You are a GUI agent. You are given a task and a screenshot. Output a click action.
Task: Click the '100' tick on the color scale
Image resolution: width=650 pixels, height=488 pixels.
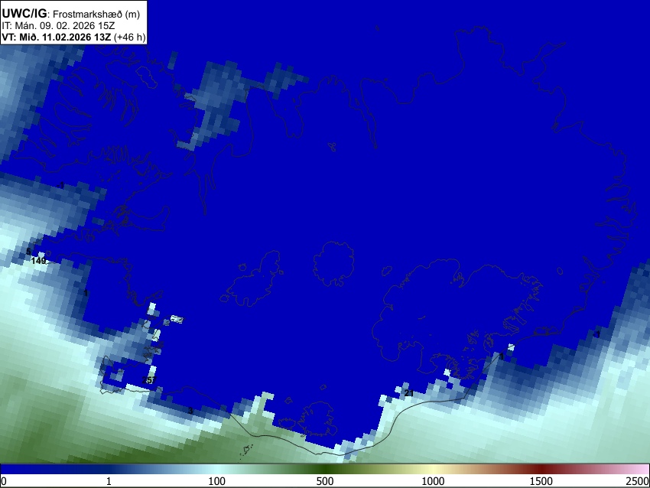[x=216, y=481]
